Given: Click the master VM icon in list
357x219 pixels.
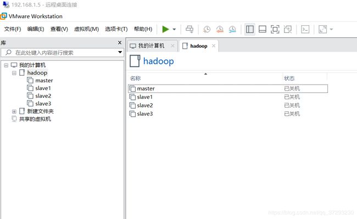Looking at the screenshot, I should pyautogui.click(x=132, y=88).
